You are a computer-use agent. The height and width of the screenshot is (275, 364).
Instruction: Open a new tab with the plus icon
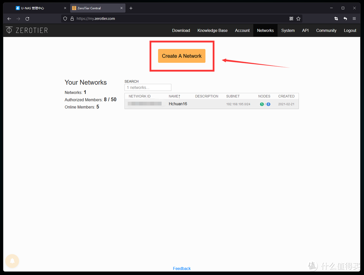131,8
